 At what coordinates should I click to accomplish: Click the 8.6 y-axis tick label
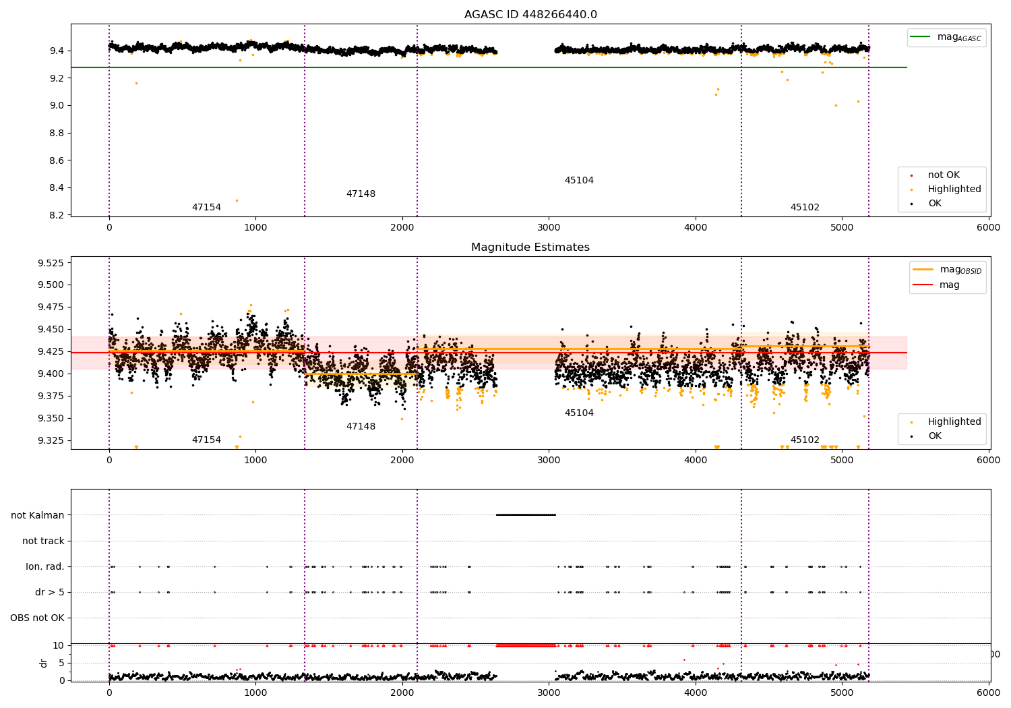(57, 160)
